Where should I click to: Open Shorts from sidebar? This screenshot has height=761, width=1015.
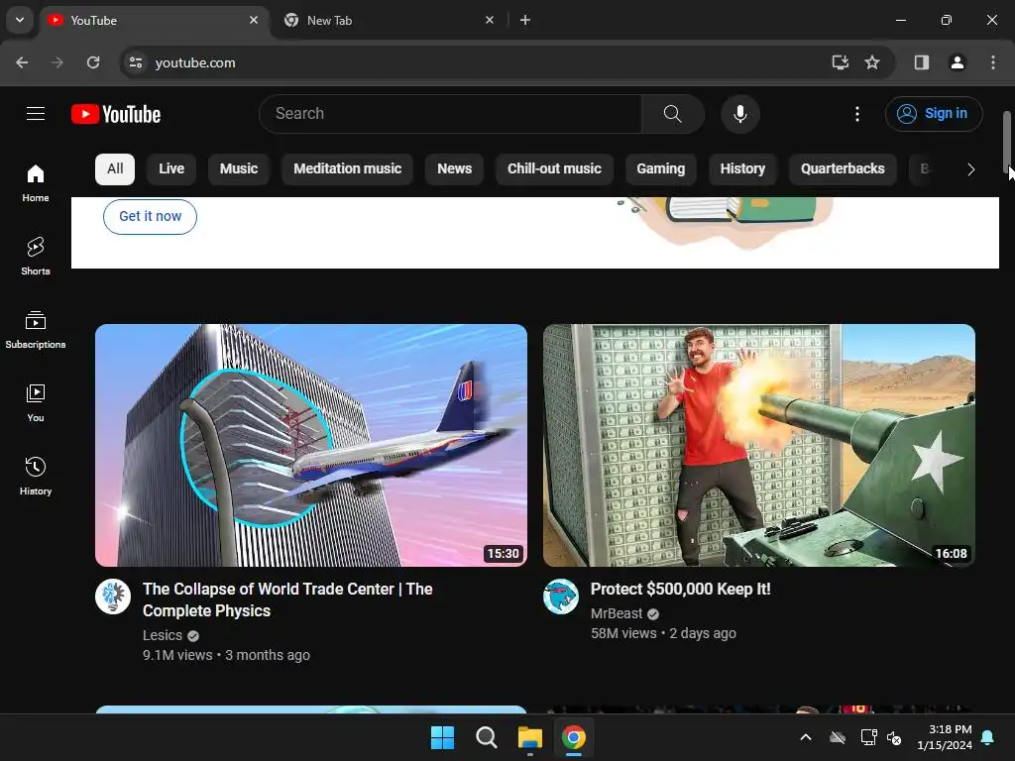(x=36, y=257)
